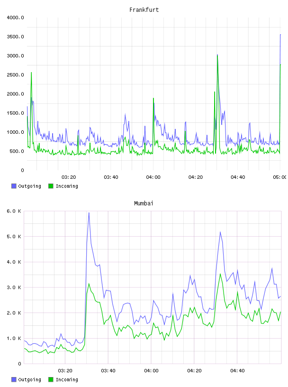Click the 03:40 time label on Mumbai chart
The image size is (288, 387).
coord(108,371)
